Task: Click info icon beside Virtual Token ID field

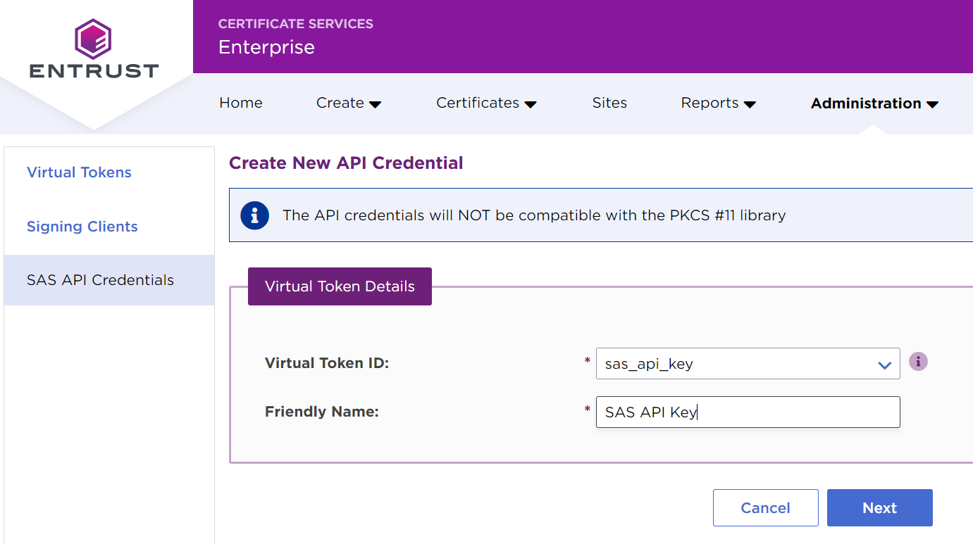Action: pyautogui.click(x=917, y=362)
